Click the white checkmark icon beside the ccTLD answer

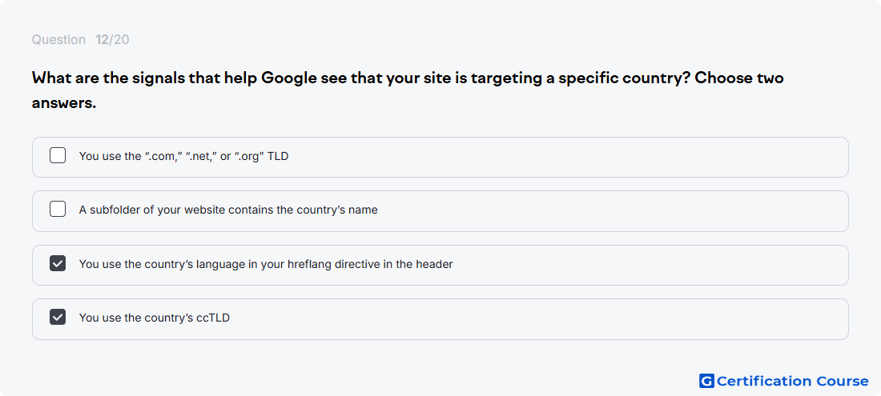tap(58, 317)
